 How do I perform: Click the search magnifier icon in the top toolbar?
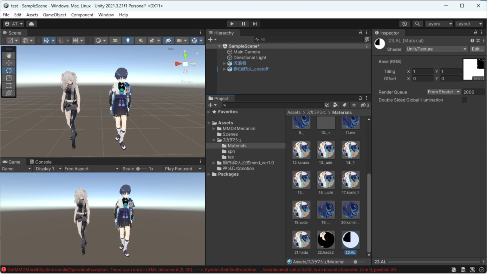[x=417, y=23]
